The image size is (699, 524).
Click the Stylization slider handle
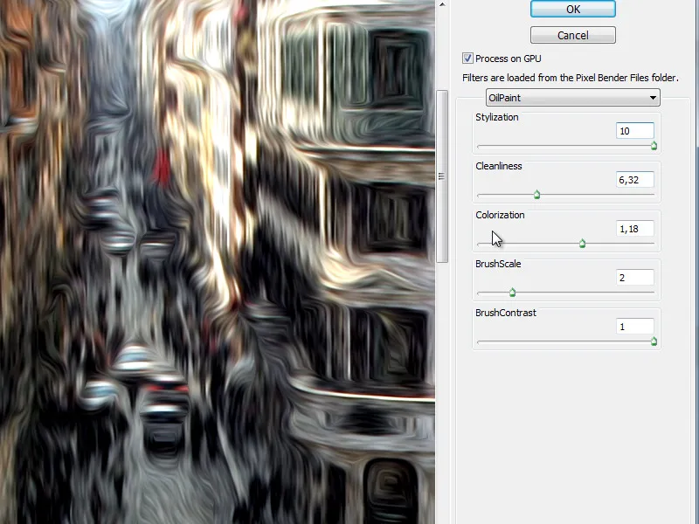(x=654, y=146)
